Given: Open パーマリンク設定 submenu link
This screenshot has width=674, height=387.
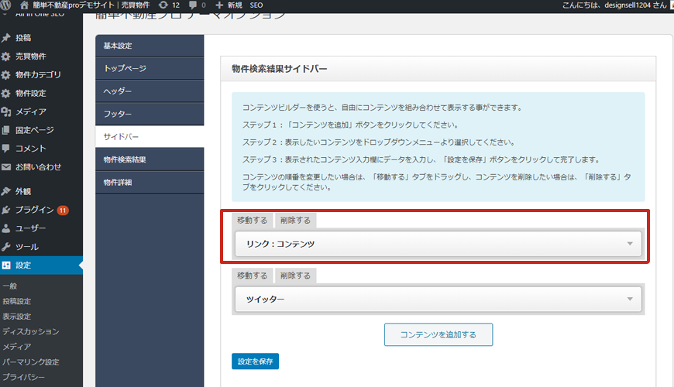Looking at the screenshot, I should click(30, 361).
